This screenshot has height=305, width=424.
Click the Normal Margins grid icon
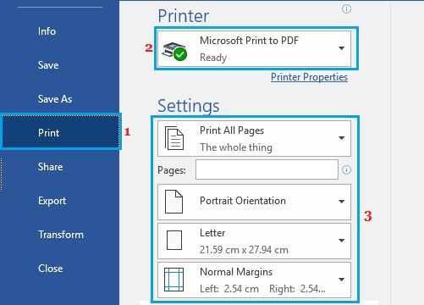pos(174,280)
